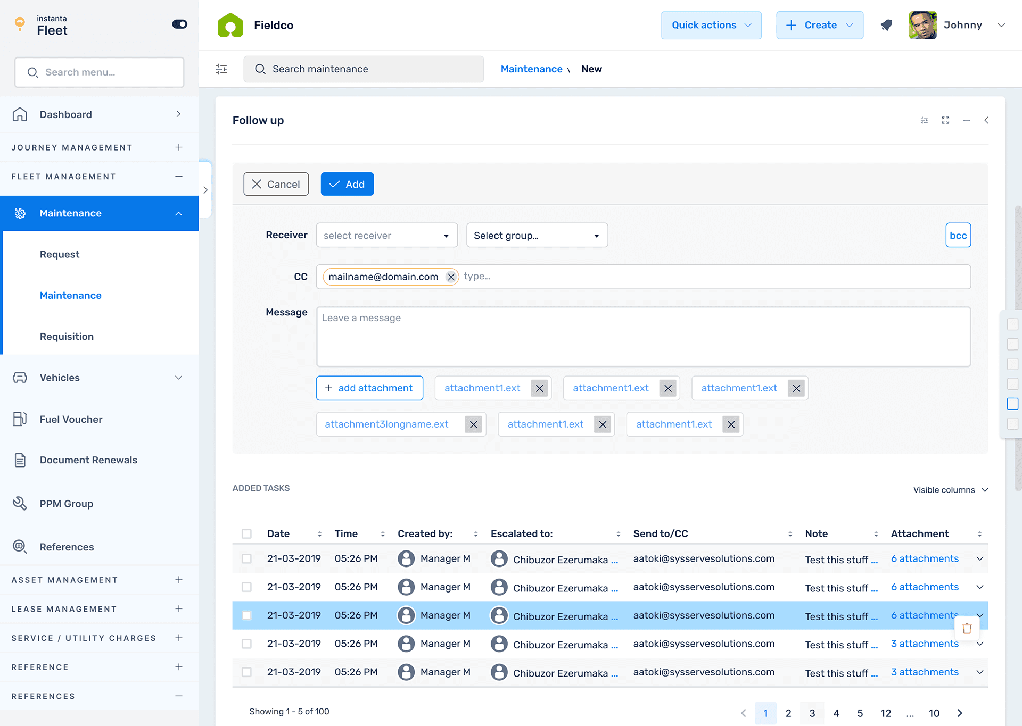This screenshot has height=726, width=1022.
Task: Toggle the switch next to instanta Fleet
Action: pyautogui.click(x=179, y=24)
